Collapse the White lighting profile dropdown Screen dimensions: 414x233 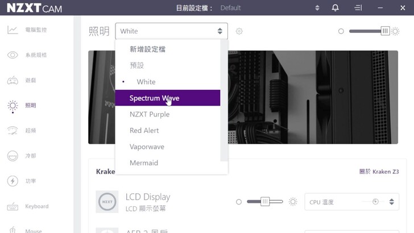click(171, 31)
